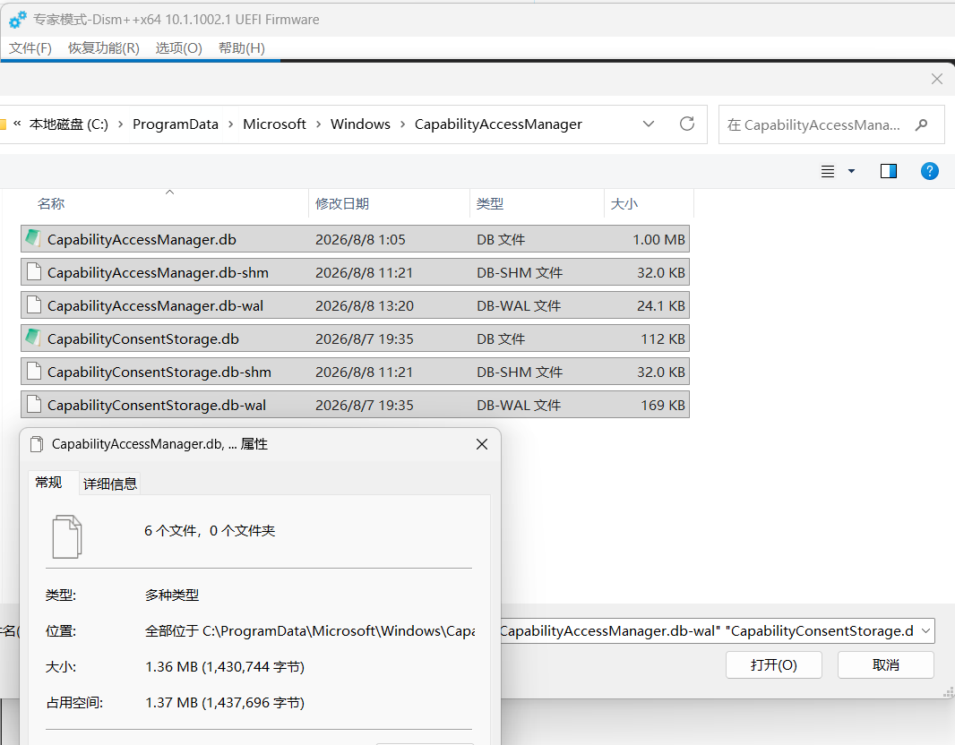The width and height of the screenshot is (955, 745).
Task: Expand the chevron after ProgramData in path
Action: [231, 124]
